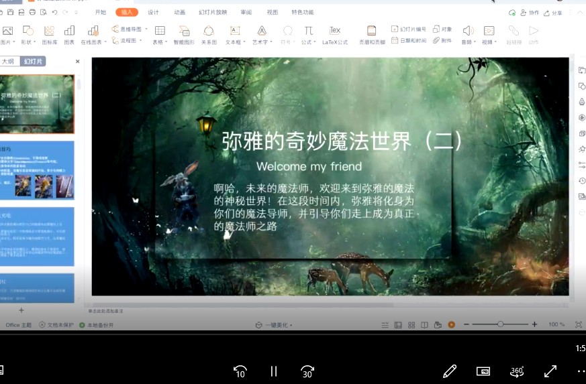The width and height of the screenshot is (586, 384).
Task: Skip forward 30 seconds in video player
Action: [x=307, y=371]
